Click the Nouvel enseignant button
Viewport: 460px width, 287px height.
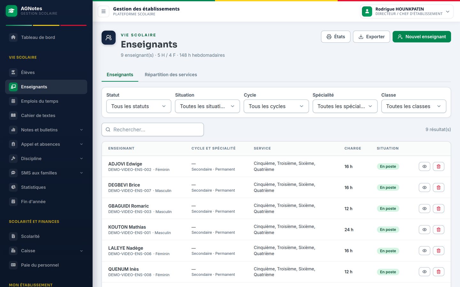click(422, 37)
